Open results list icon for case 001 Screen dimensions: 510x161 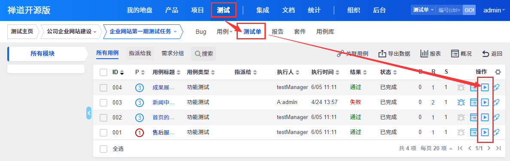coord(474,132)
